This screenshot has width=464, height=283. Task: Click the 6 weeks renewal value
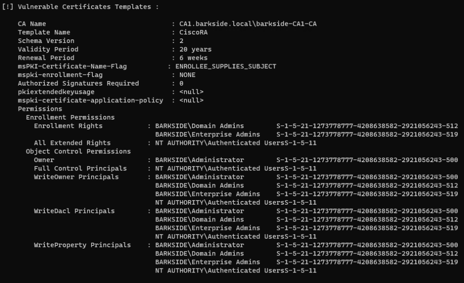point(193,58)
